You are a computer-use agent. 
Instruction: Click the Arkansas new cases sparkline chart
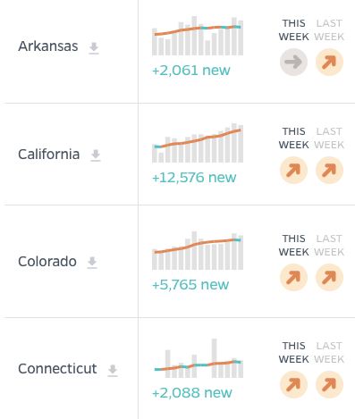click(198, 36)
